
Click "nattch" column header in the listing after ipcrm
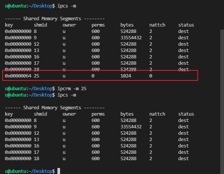tap(157, 114)
